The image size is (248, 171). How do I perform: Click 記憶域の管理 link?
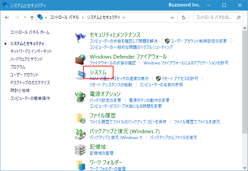click(x=102, y=153)
